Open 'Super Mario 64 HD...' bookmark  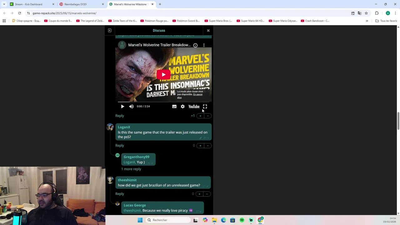(250, 21)
